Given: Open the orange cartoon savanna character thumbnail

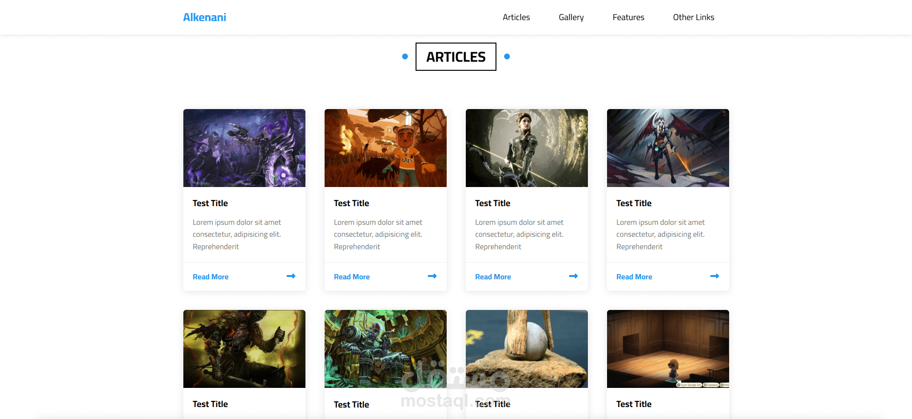Looking at the screenshot, I should click(385, 148).
